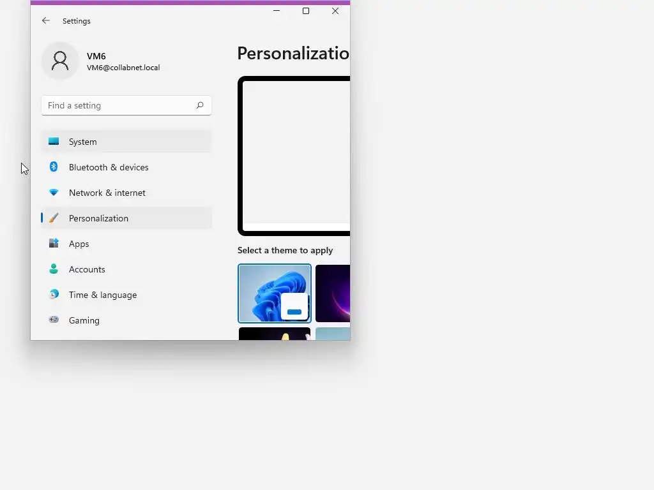The width and height of the screenshot is (654, 490).
Task: Click the Time & language globe icon
Action: click(x=54, y=294)
